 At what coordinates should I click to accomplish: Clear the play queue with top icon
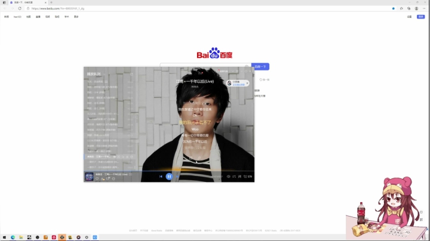coord(131,74)
